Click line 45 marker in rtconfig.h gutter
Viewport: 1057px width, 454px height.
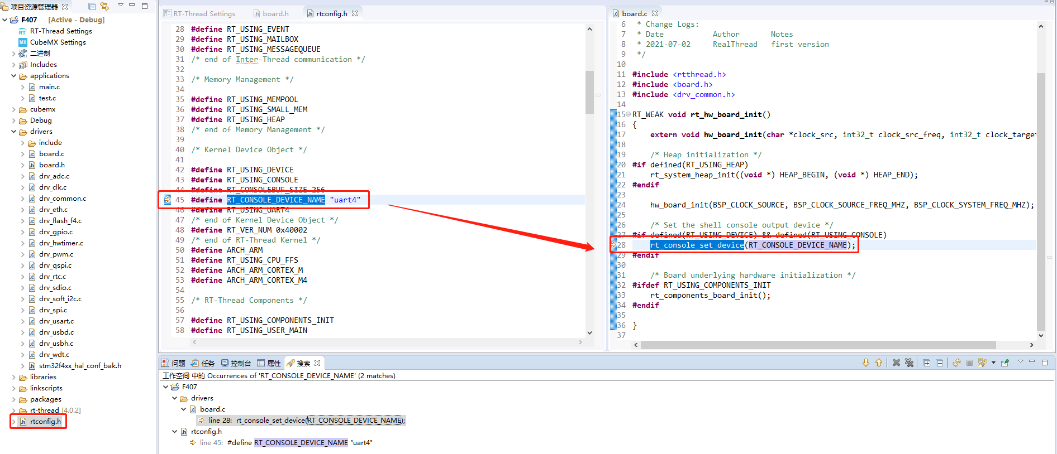[x=167, y=200]
